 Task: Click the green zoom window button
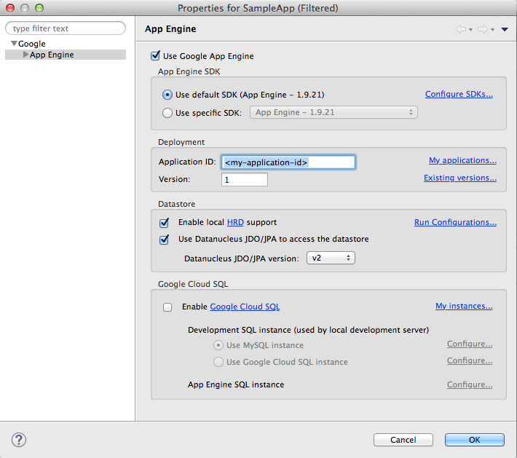tap(39, 8)
